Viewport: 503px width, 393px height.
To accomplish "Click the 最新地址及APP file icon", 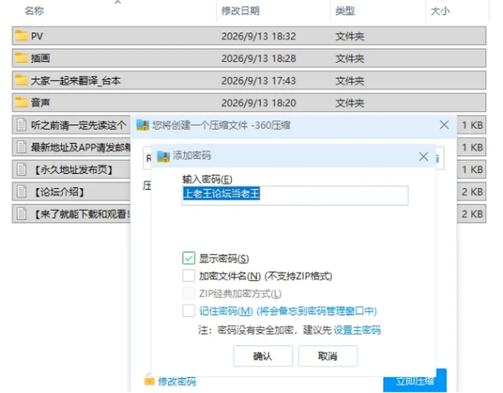I will [x=21, y=147].
